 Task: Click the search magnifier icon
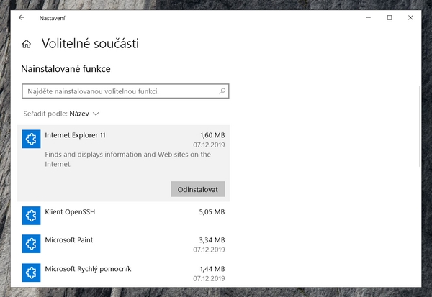(x=222, y=91)
